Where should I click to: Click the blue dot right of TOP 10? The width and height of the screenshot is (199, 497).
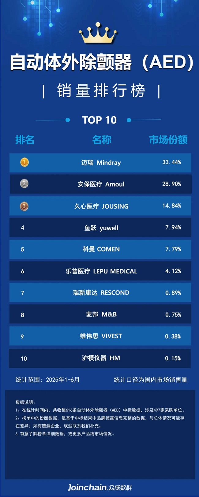click(x=129, y=120)
